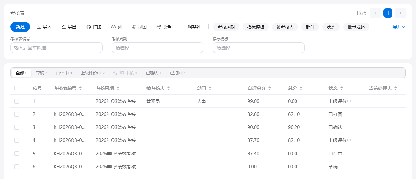416x179 pixels.
Task: Focus the 考核表编号 filter input
Action: click(x=56, y=48)
